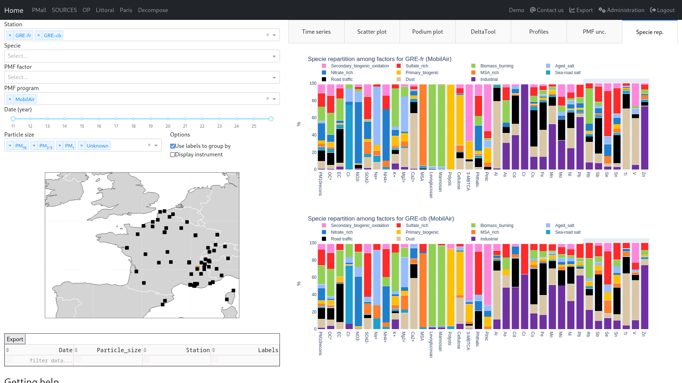Open the DeltaTool tab

(x=483, y=32)
